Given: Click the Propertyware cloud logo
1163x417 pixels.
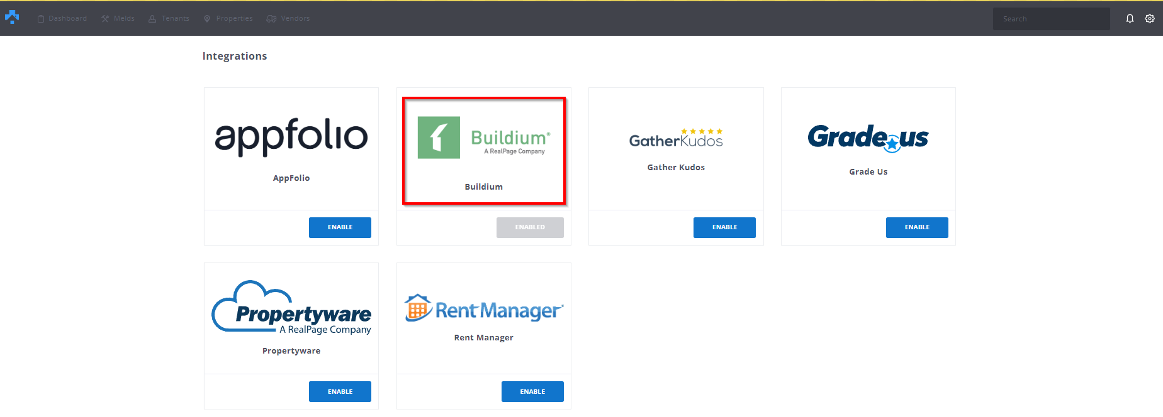Looking at the screenshot, I should click(x=291, y=308).
